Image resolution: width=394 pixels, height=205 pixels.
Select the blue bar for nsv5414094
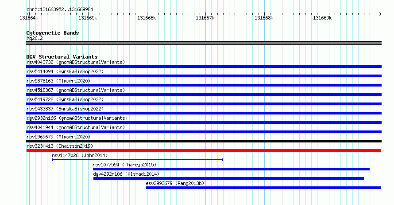[x=204, y=76]
